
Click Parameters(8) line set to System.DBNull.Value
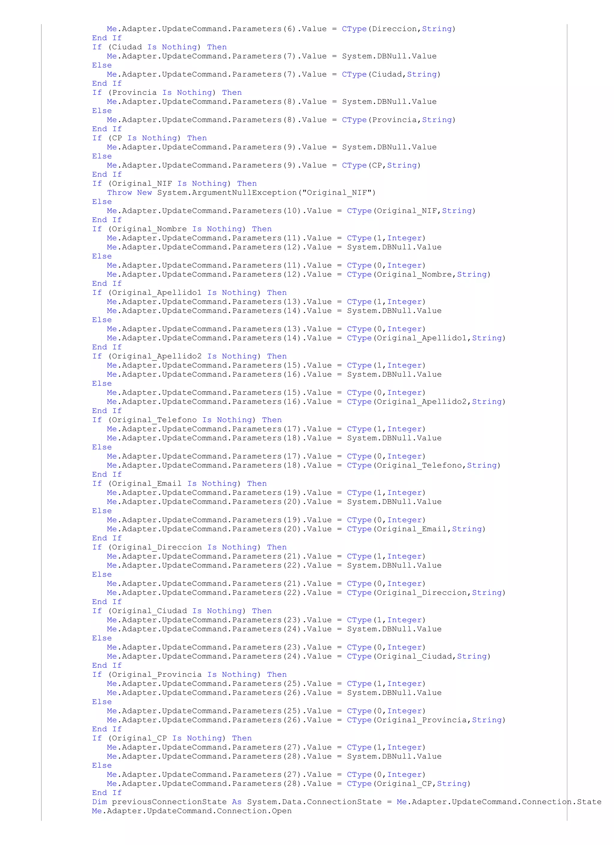(x=271, y=102)
